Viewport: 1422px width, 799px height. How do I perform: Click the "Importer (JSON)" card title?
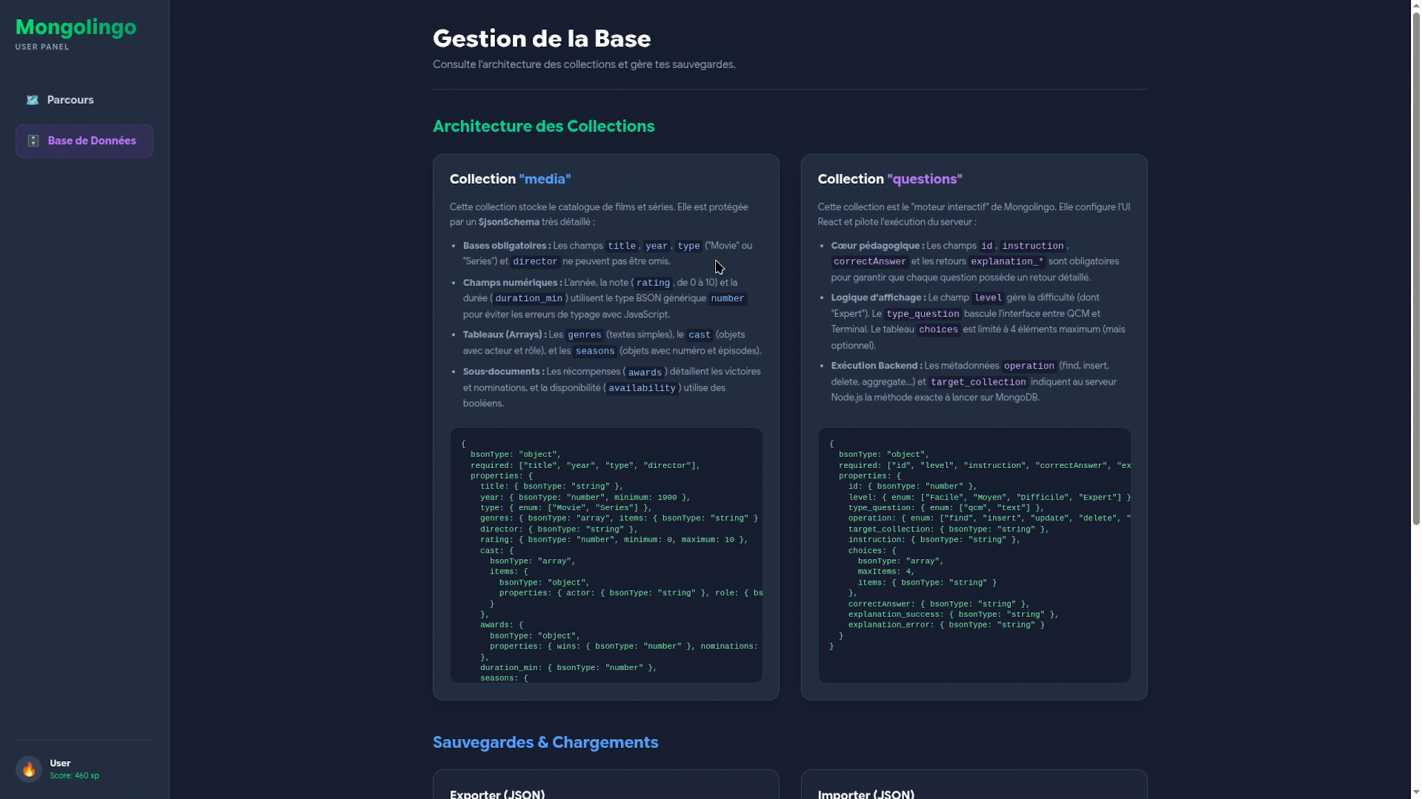pos(866,794)
